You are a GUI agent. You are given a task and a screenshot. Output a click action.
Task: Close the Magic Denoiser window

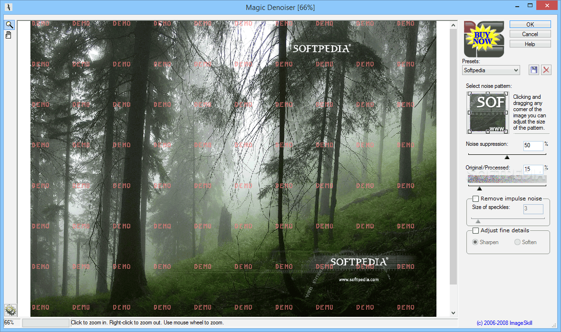tap(547, 5)
